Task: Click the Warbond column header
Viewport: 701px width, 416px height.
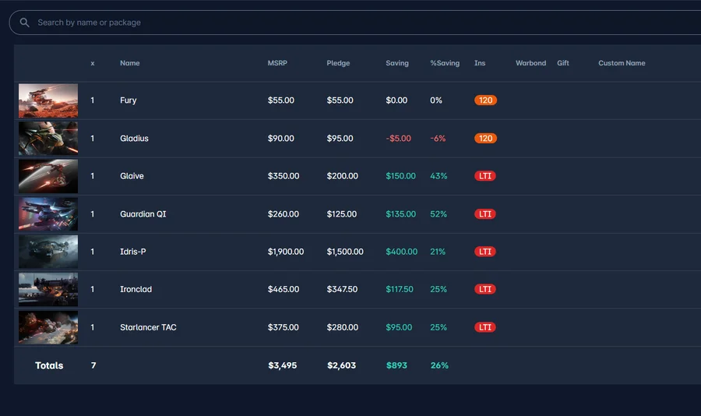Action: pos(530,63)
